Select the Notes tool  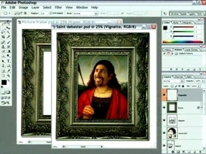tap(3, 71)
